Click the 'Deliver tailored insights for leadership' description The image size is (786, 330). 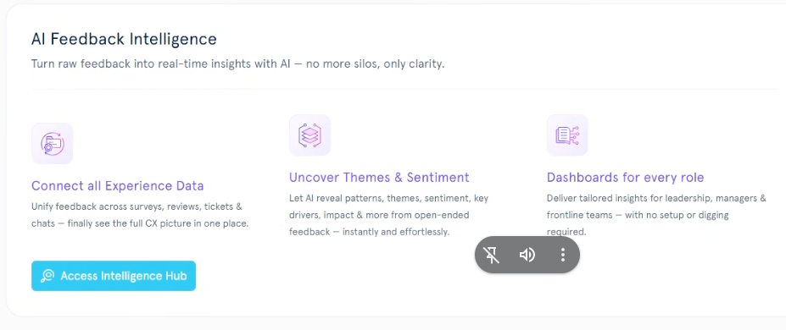click(x=656, y=215)
